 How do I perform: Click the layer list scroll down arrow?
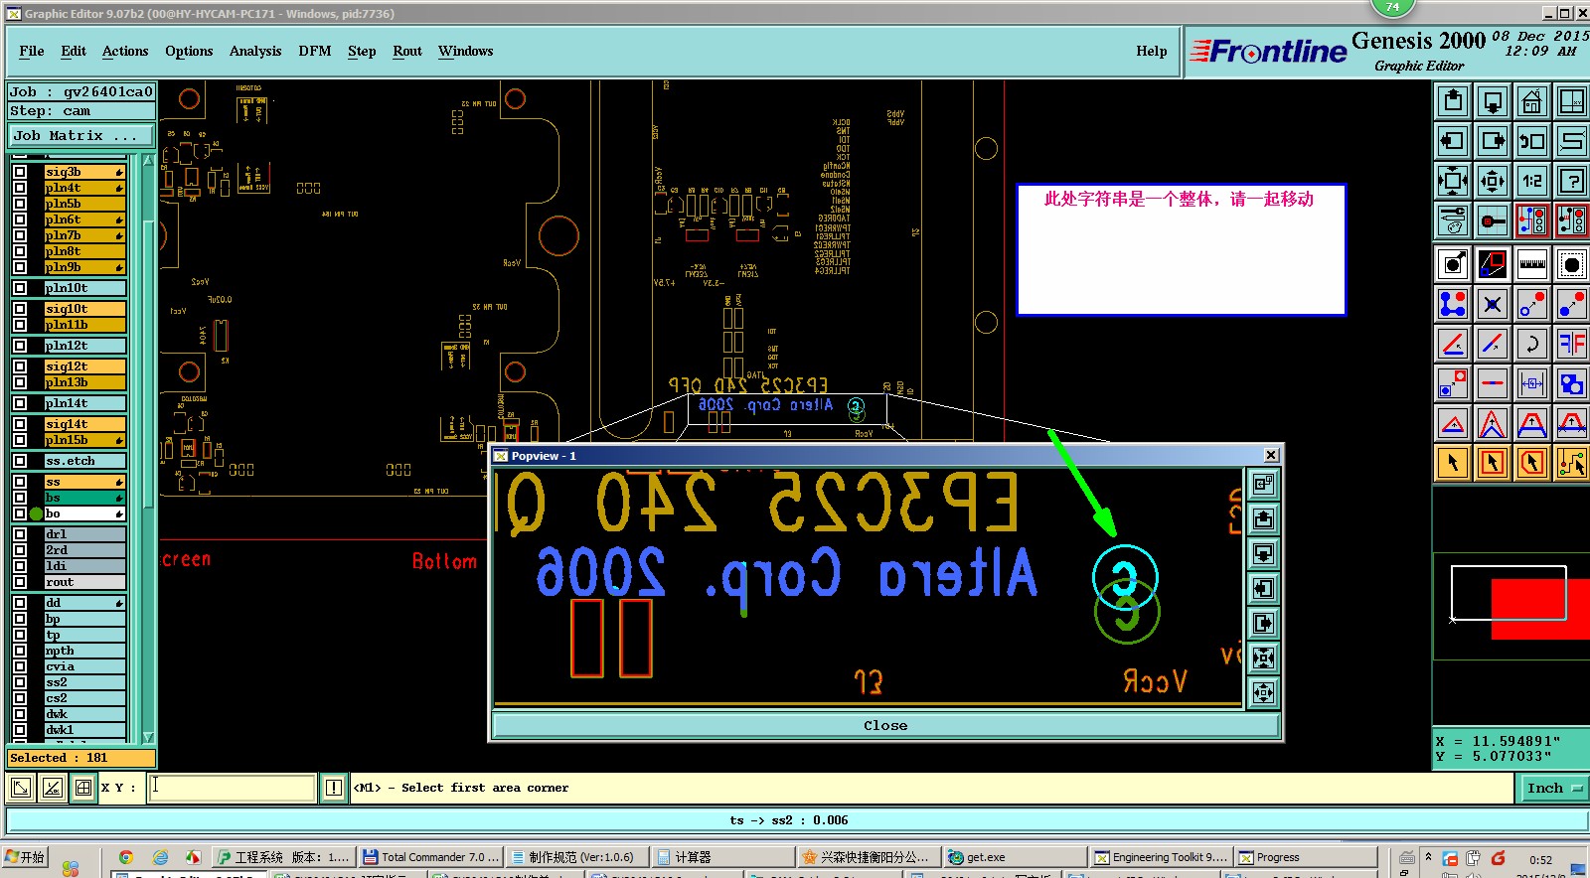149,737
